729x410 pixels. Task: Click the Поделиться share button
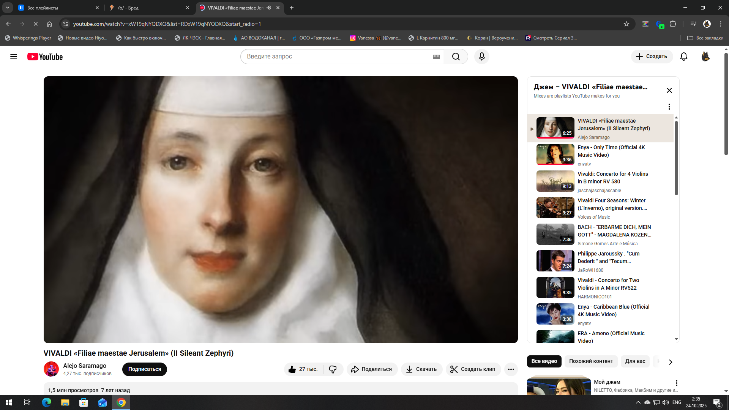pyautogui.click(x=372, y=369)
